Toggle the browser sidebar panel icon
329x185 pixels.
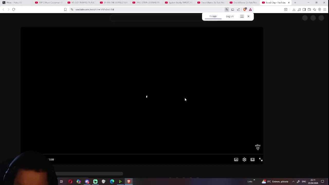[x=304, y=10]
